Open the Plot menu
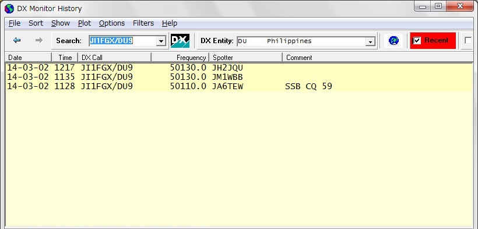478x229 pixels. tap(85, 23)
